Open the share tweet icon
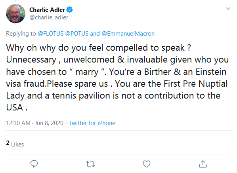The width and height of the screenshot is (237, 173). point(203,164)
